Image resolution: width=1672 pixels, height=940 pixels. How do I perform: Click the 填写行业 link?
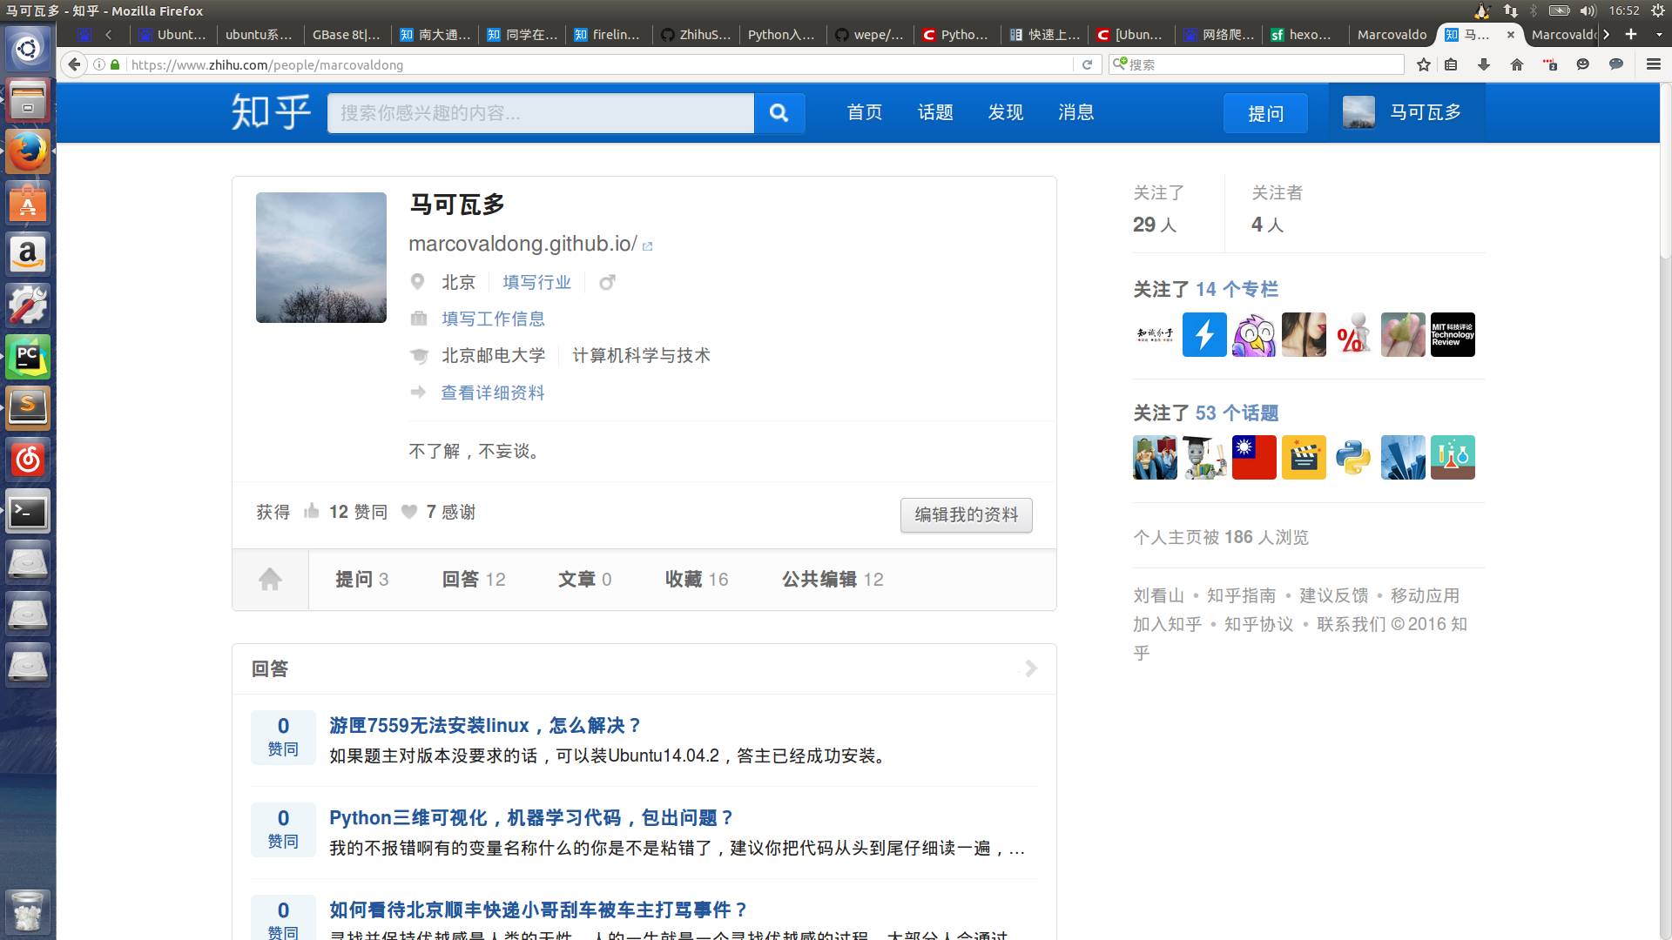(536, 282)
